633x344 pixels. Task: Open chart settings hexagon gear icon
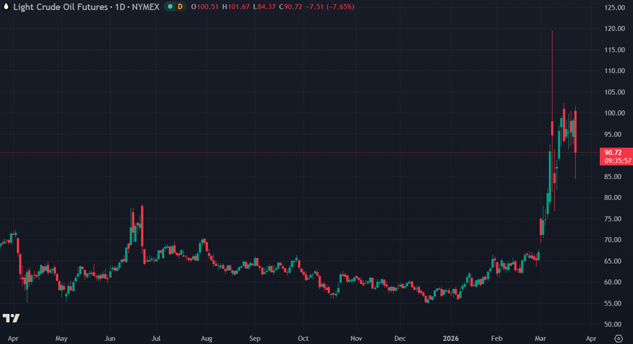[x=618, y=338]
